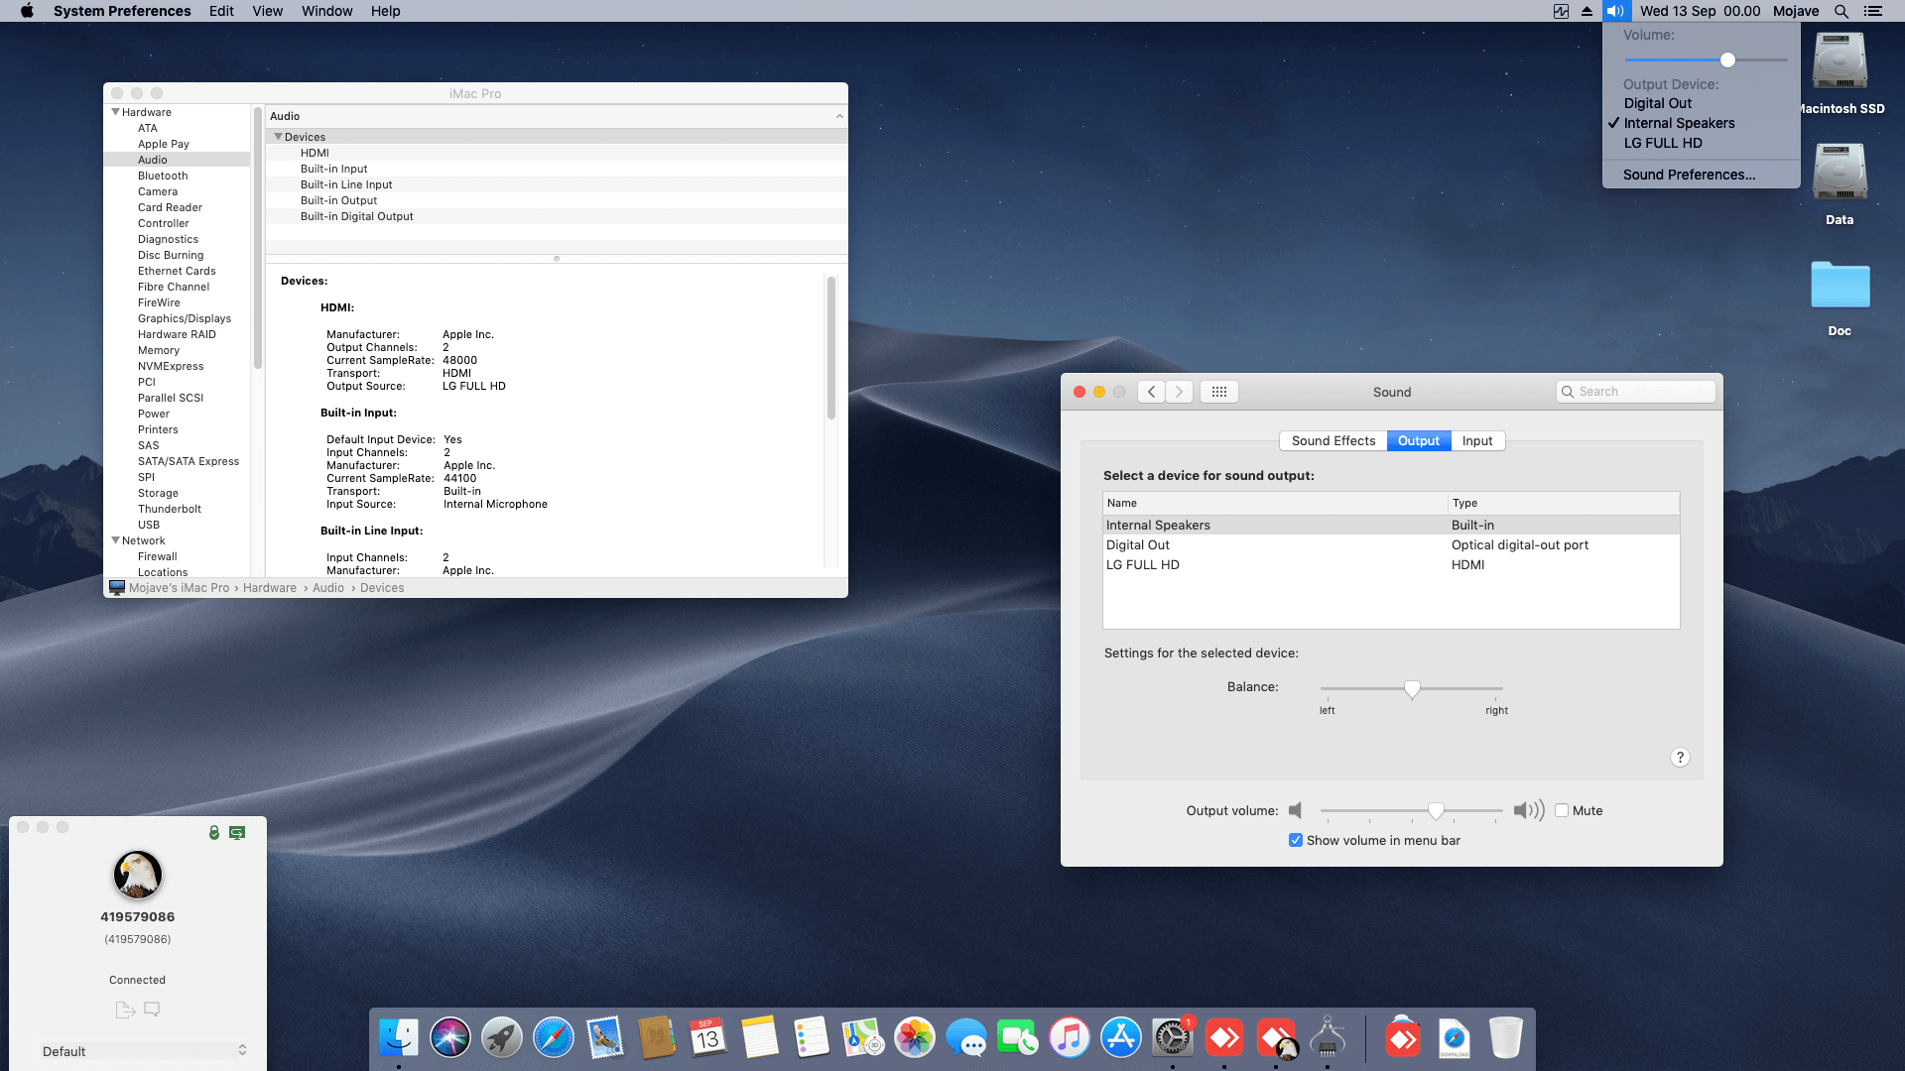Screen dimensions: 1905x1071
Task: Open the Window menu in menu bar
Action: click(326, 11)
